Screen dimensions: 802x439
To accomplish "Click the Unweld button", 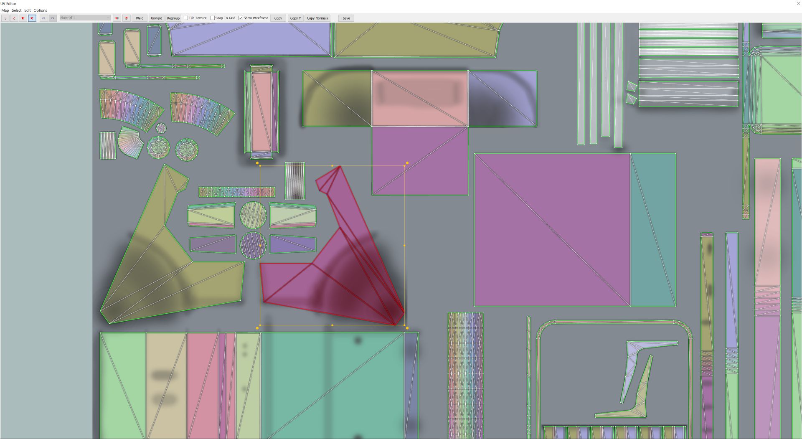I will (x=157, y=18).
